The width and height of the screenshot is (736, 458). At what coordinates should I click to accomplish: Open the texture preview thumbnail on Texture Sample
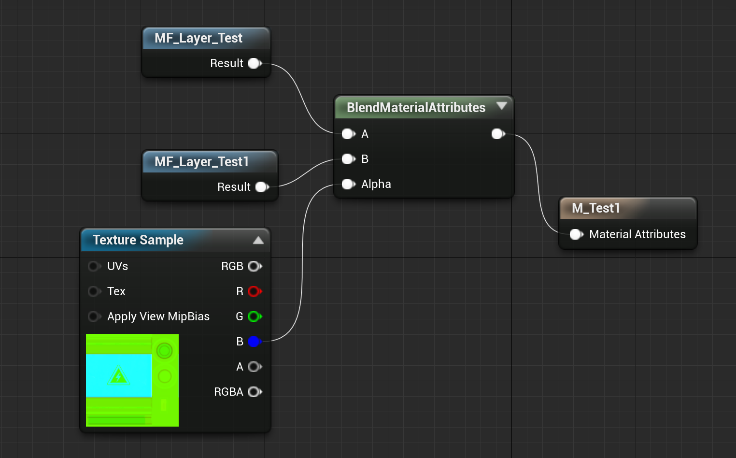[132, 380]
